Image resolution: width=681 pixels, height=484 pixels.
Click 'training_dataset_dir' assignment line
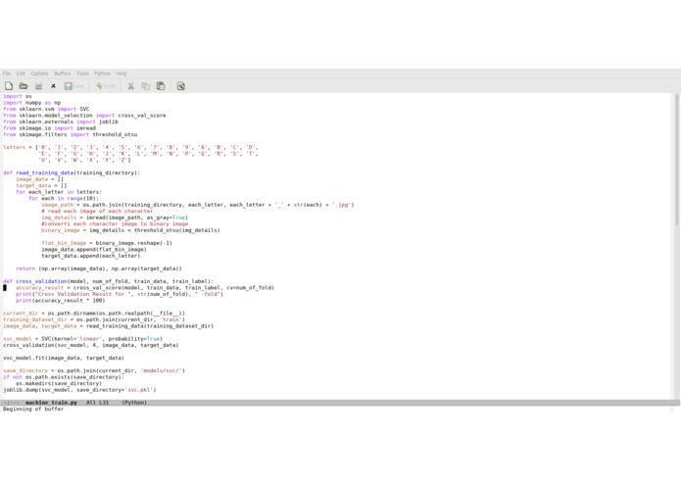(94, 319)
